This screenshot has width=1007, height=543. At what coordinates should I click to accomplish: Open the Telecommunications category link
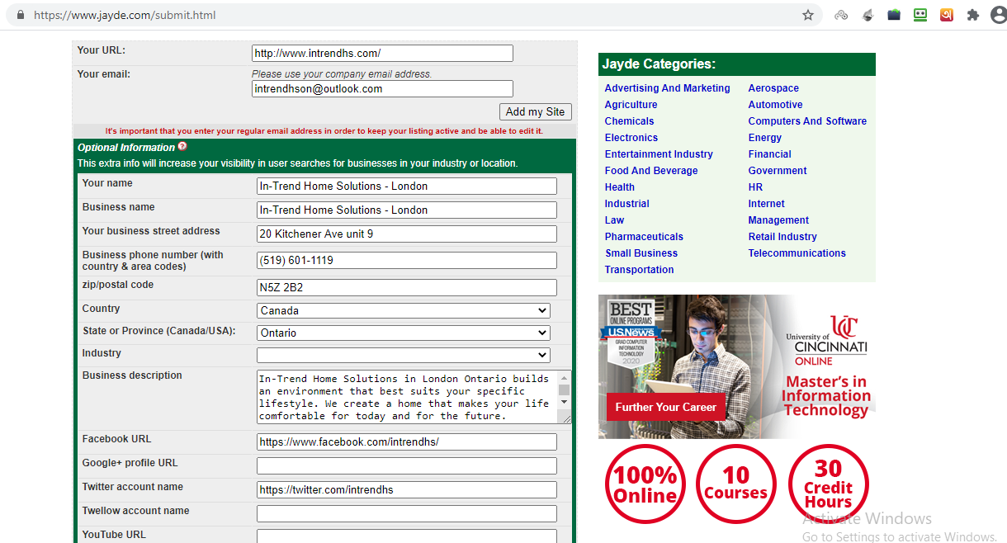pos(797,253)
